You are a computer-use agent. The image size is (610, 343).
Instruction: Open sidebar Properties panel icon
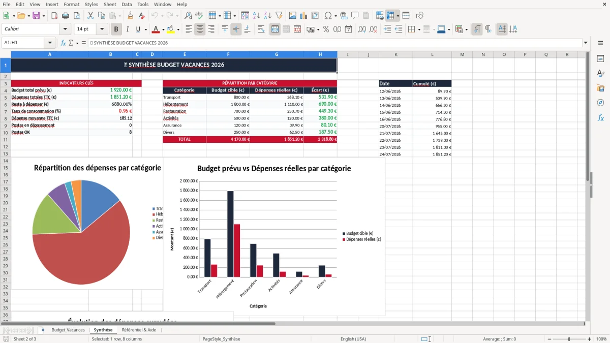[x=600, y=59]
